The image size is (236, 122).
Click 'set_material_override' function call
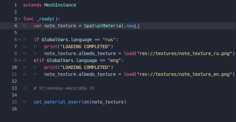(61, 102)
